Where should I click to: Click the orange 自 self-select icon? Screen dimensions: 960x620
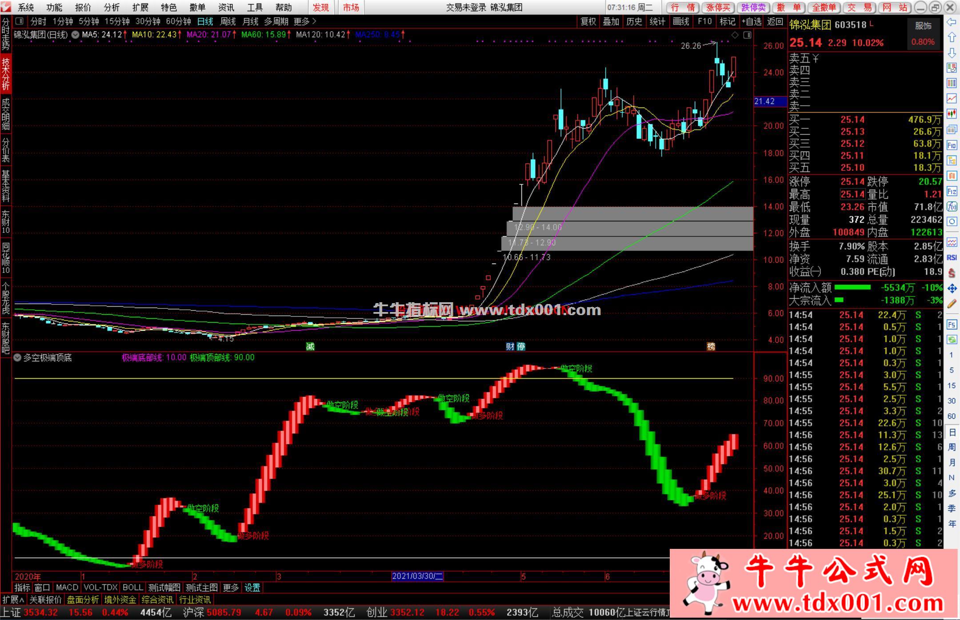[x=952, y=176]
